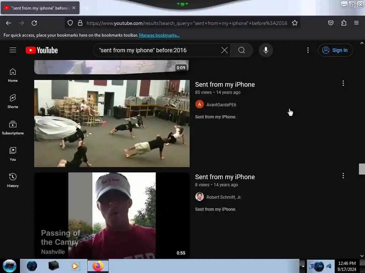Visit the AvantGardePE6 channel name link
The width and height of the screenshot is (365, 273).
pos(221,105)
